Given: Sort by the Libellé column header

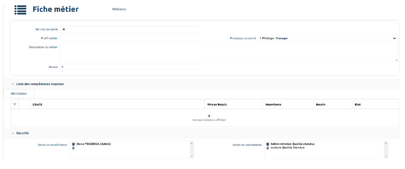Looking at the screenshot, I should (x=37, y=104).
